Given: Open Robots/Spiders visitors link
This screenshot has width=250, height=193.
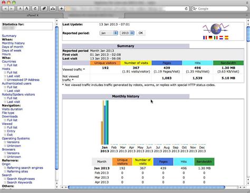Looking at the screenshot, I should (x=18, y=95).
